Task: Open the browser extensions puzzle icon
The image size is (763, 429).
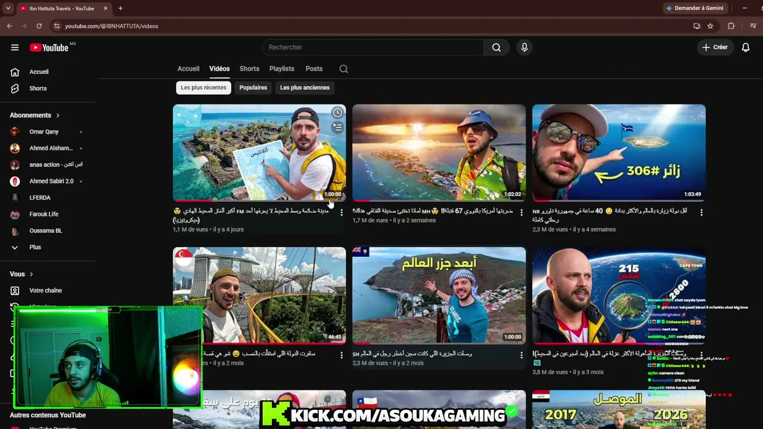Action: [x=731, y=26]
